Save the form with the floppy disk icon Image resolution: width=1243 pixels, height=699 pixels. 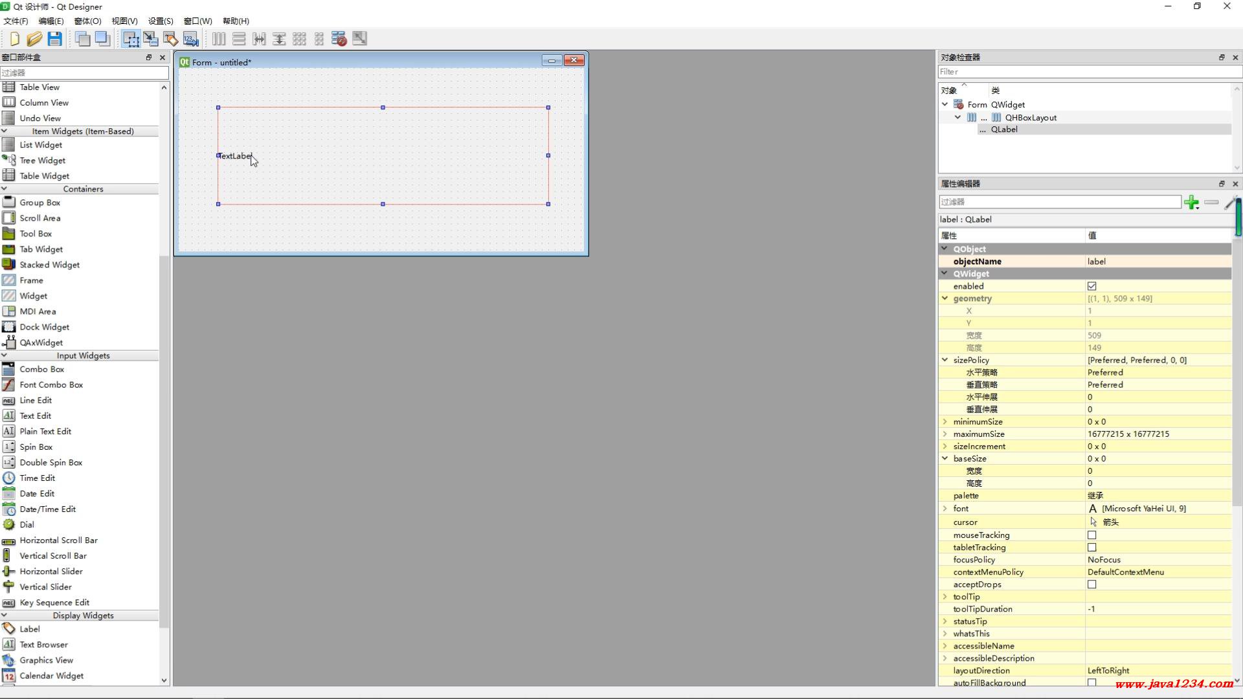click(x=55, y=39)
